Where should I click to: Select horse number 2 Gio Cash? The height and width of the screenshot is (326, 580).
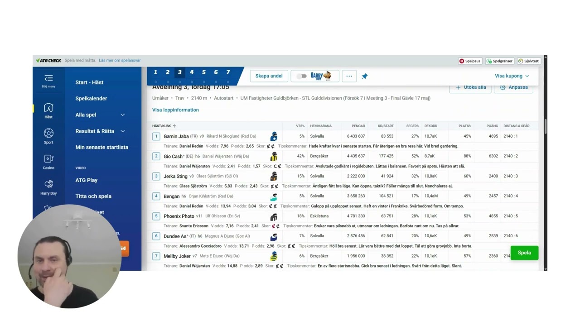click(156, 156)
